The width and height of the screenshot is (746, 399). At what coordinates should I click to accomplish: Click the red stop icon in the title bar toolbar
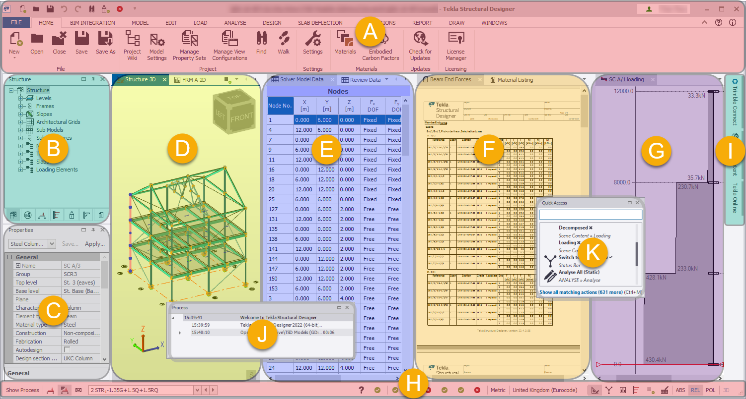120,9
